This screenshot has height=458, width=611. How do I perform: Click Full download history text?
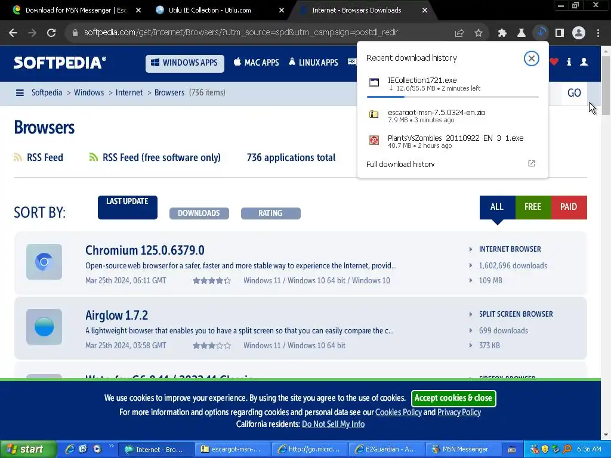pyautogui.click(x=400, y=165)
